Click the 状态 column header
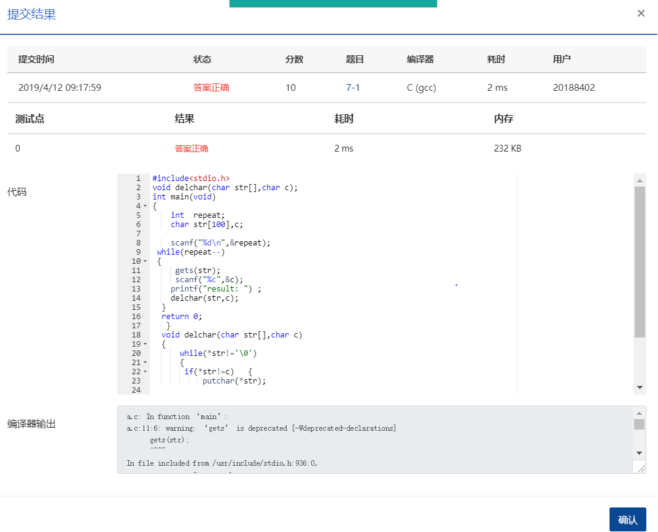The image size is (658, 532). (x=202, y=59)
